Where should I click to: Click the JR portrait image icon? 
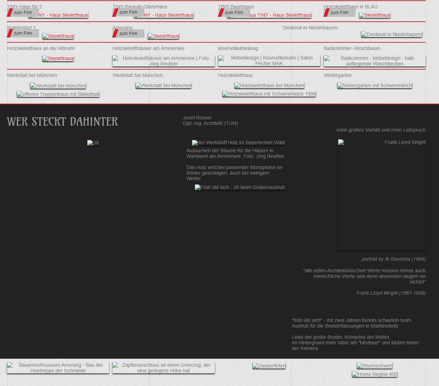click(x=93, y=143)
